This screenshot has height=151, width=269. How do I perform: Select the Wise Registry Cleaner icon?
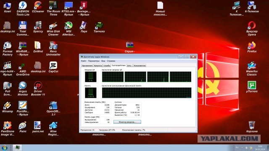(x=53, y=129)
